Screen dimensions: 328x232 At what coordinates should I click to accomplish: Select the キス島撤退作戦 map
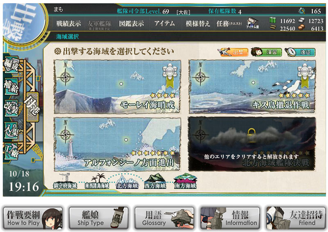[252, 86]
